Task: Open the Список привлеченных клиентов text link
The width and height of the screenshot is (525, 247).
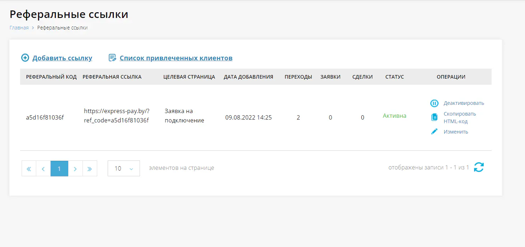Action: pyautogui.click(x=176, y=58)
